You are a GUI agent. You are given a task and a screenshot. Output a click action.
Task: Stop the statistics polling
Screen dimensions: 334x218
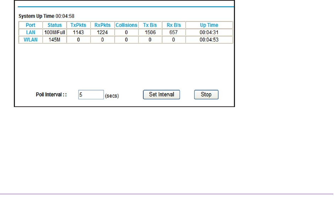[x=206, y=95]
